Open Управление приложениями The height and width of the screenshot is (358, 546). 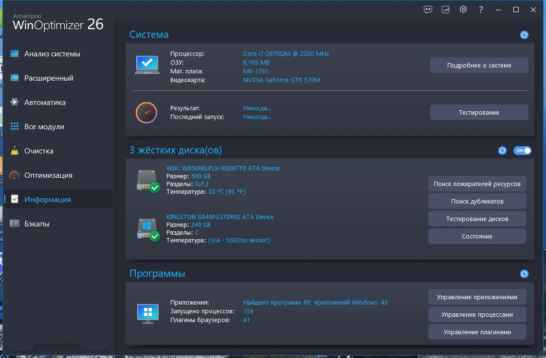pos(477,297)
